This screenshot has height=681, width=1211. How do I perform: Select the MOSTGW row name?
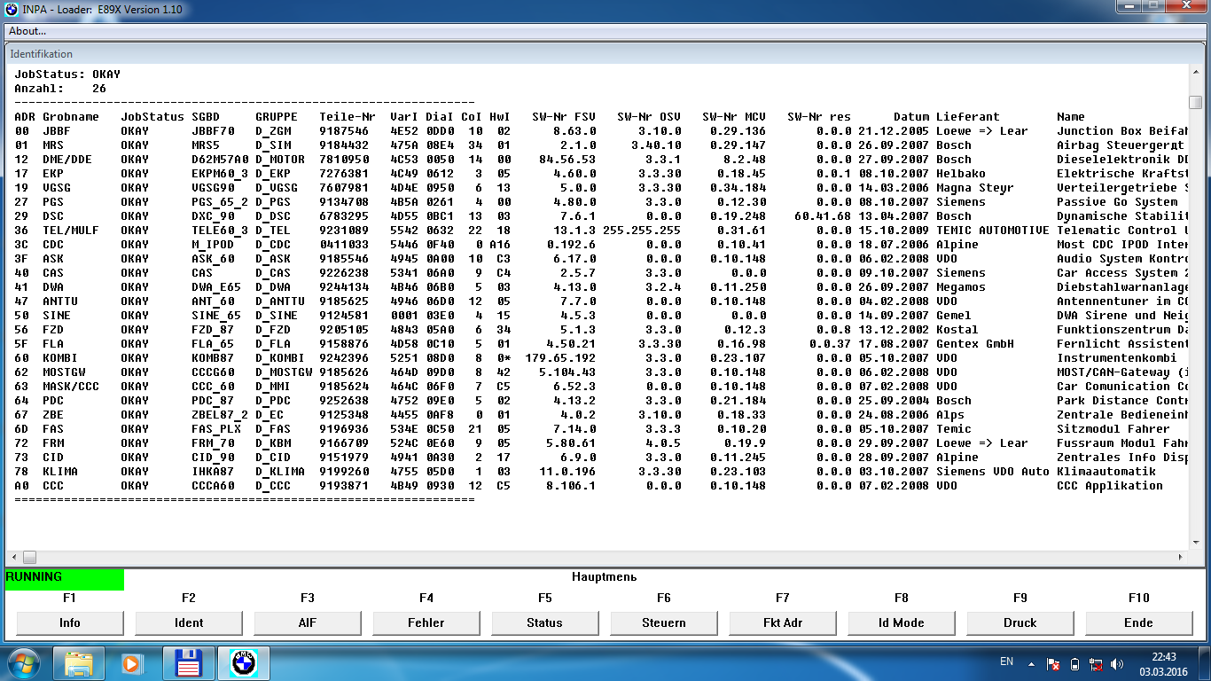64,372
